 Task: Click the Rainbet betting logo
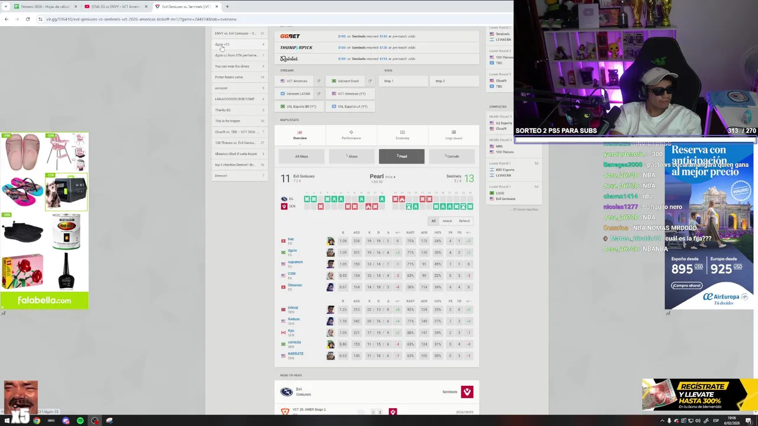pyautogui.click(x=289, y=59)
